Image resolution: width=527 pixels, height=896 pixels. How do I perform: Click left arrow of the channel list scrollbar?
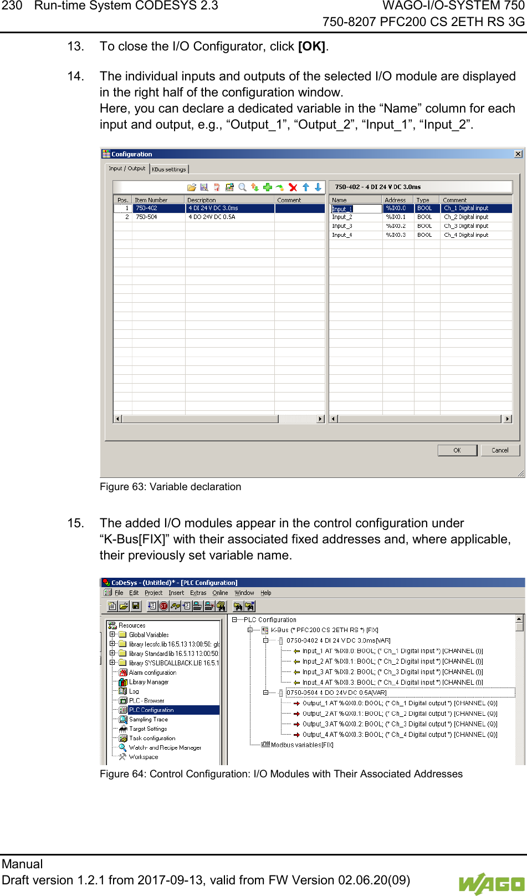(x=334, y=419)
